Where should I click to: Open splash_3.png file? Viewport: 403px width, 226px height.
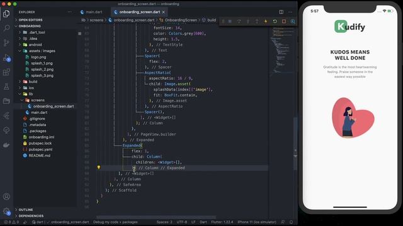42,75
